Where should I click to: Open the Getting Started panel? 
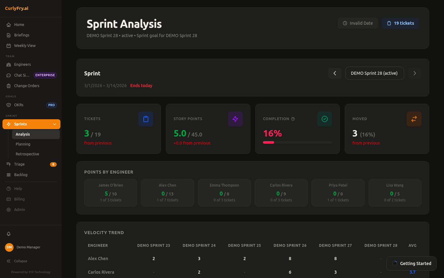click(x=411, y=263)
